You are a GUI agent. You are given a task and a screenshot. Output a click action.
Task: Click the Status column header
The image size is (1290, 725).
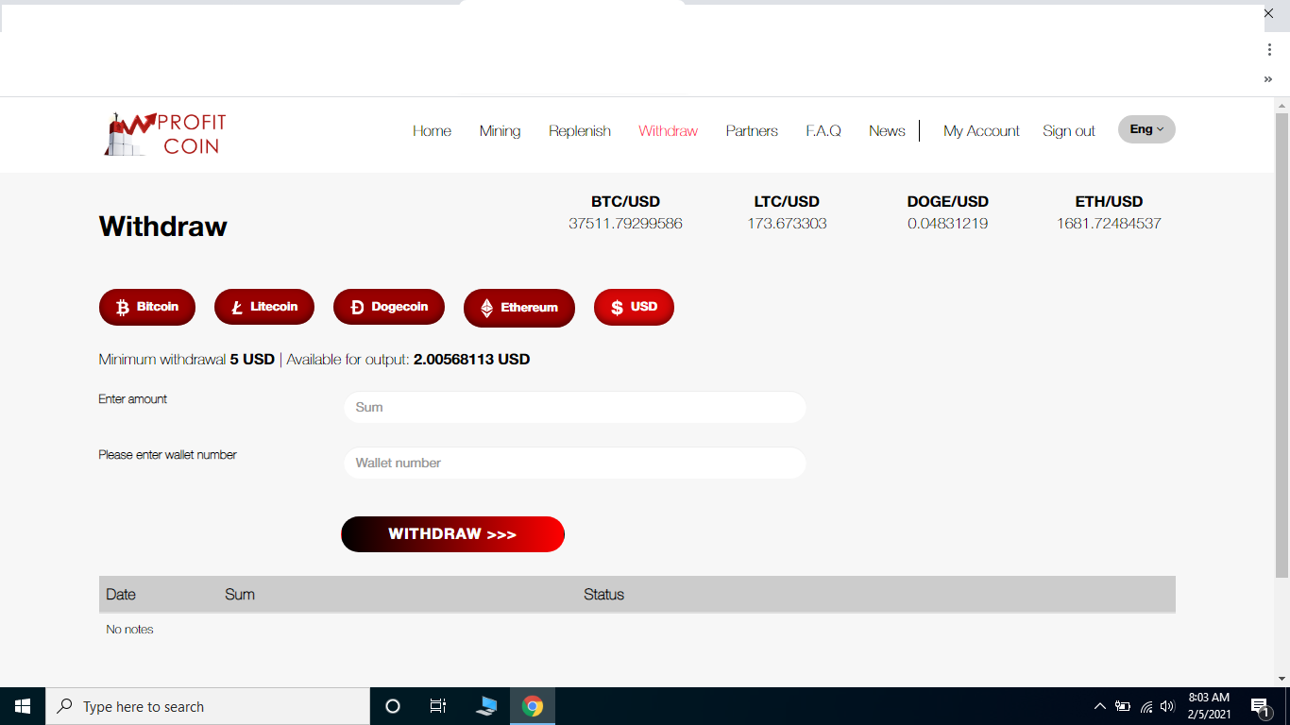603,595
